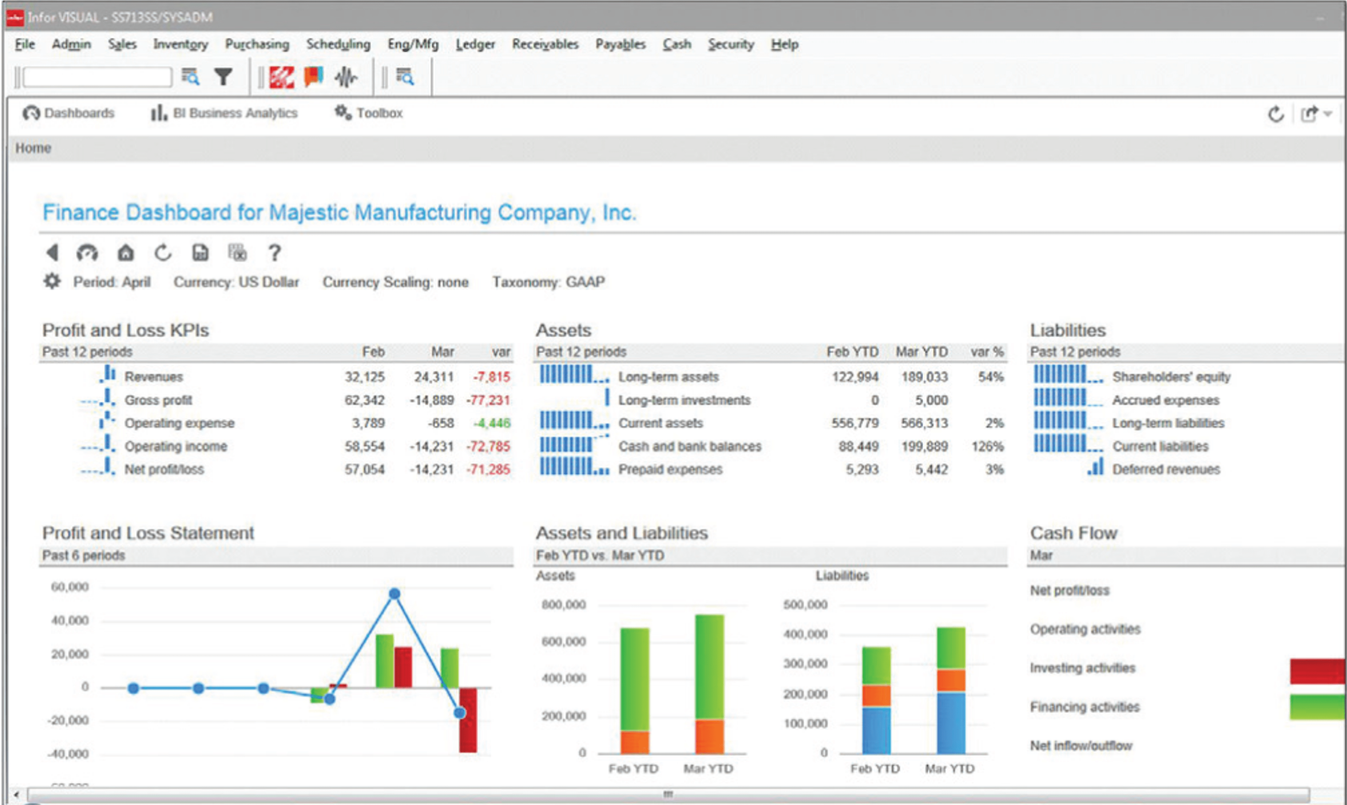Image resolution: width=1347 pixels, height=805 pixels.
Task: Open the Security menu
Action: [731, 44]
